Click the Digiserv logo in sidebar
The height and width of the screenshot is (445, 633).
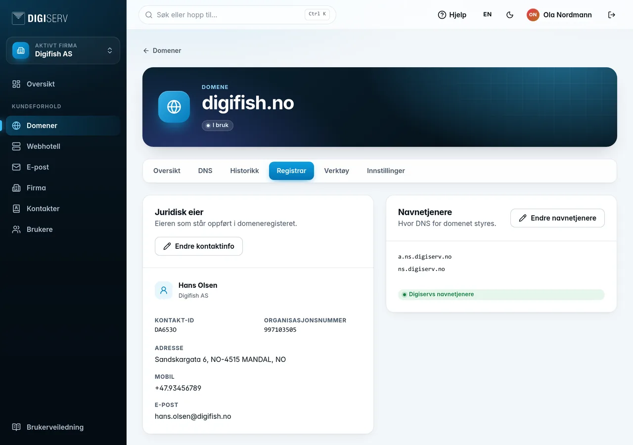40,18
